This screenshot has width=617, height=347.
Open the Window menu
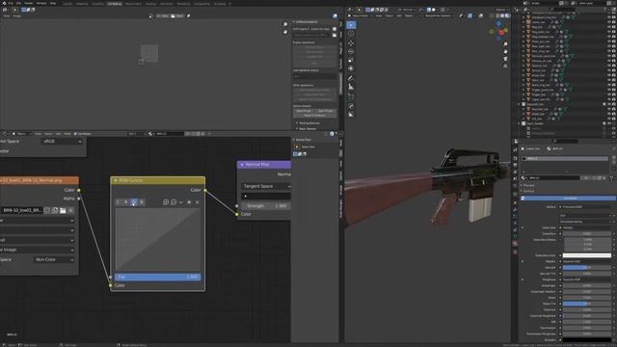41,3
